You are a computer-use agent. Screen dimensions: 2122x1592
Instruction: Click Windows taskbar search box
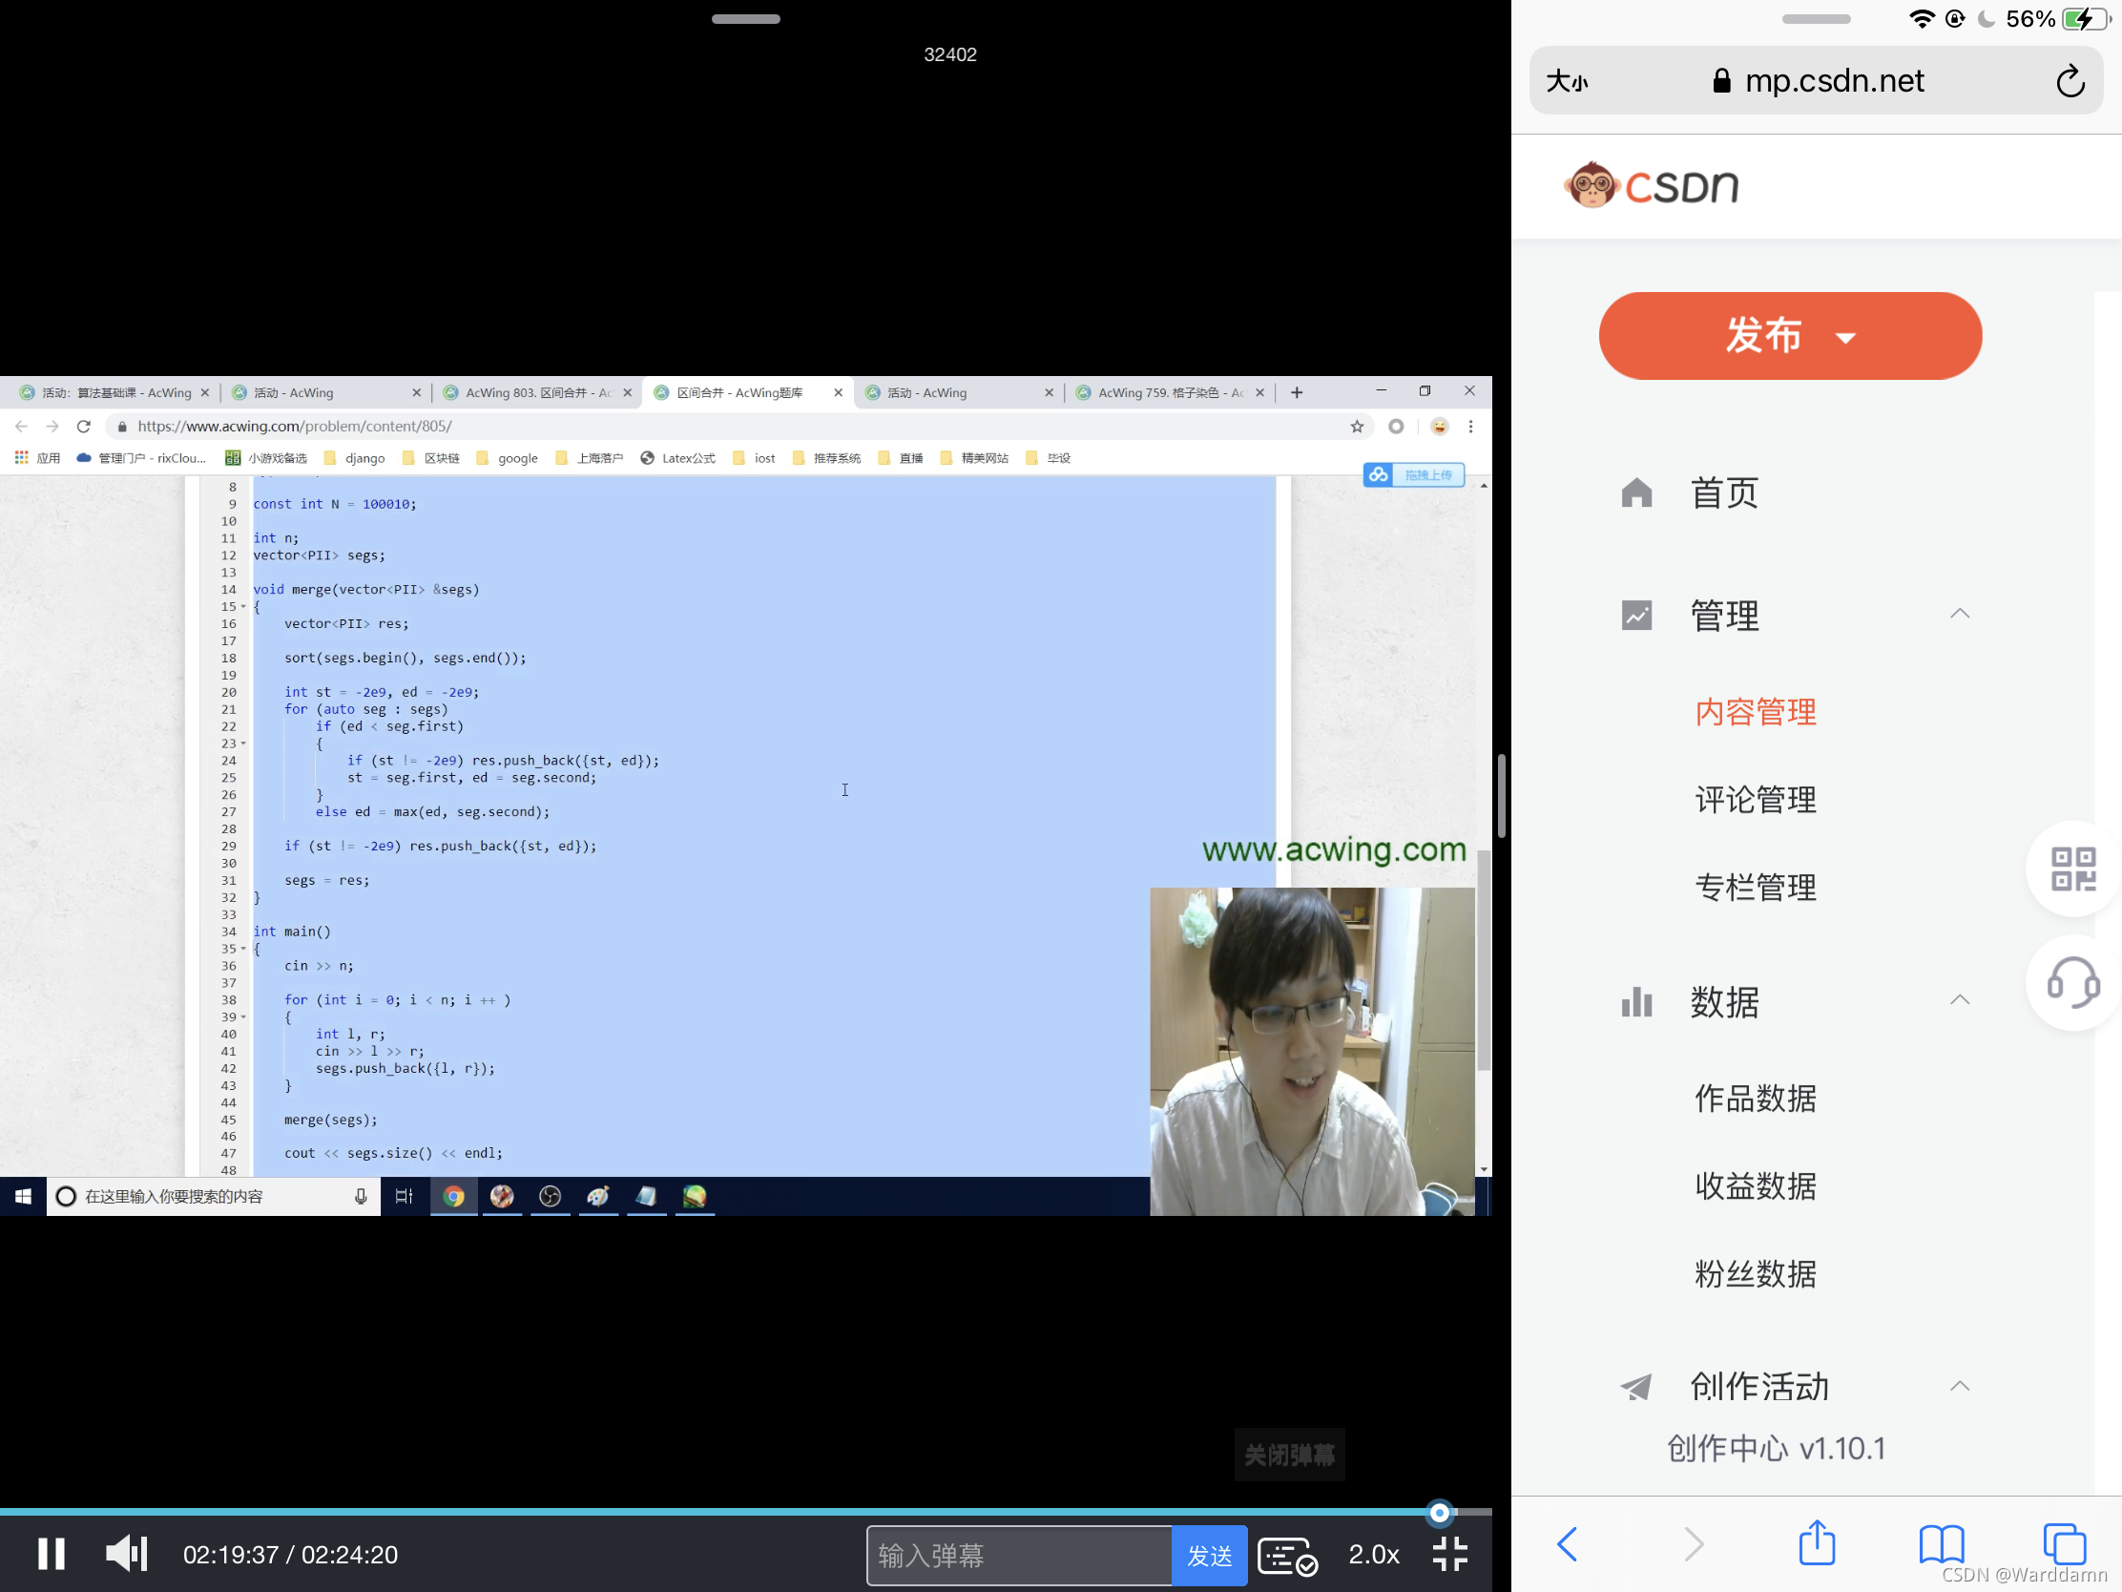pos(213,1196)
